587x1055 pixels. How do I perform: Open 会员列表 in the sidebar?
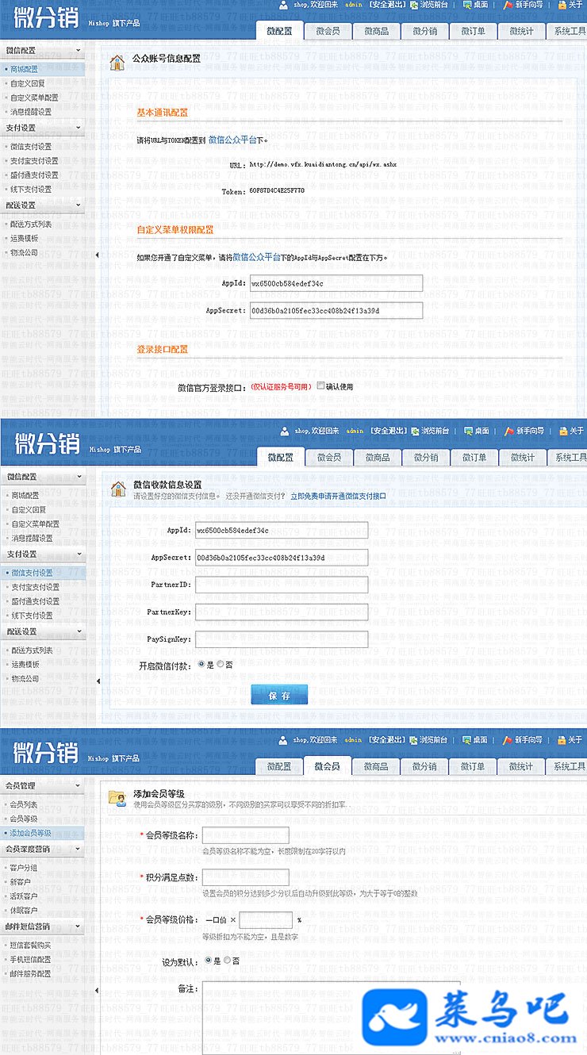coord(23,804)
